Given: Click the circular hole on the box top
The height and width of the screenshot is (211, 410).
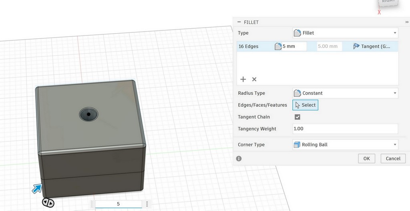Looking at the screenshot, I should click(x=88, y=114).
